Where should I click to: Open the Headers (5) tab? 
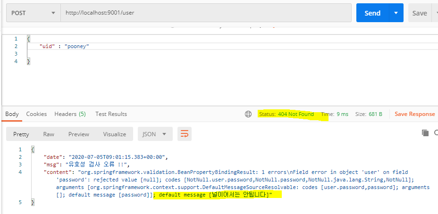coord(70,114)
